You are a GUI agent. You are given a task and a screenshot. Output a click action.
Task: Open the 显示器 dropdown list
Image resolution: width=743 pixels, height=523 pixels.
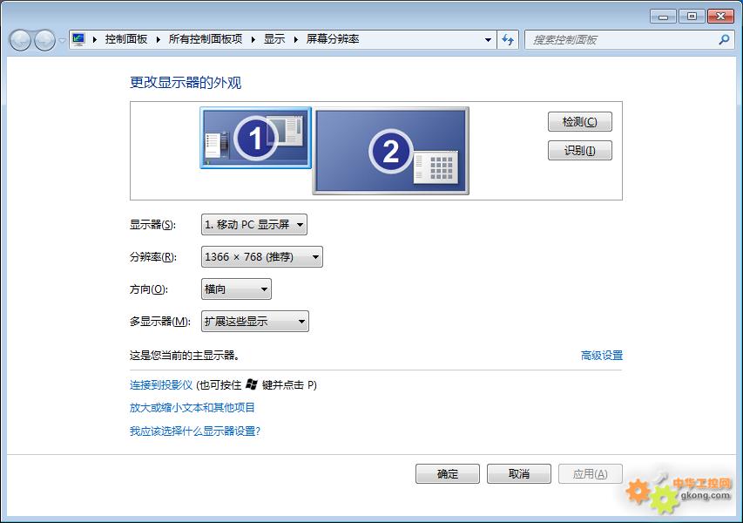pyautogui.click(x=253, y=225)
